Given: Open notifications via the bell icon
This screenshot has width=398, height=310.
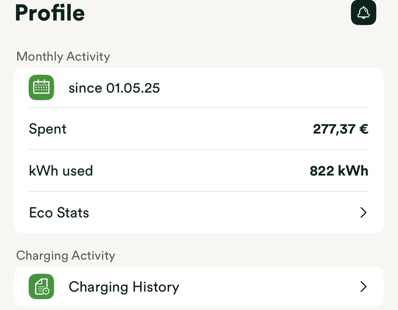Looking at the screenshot, I should (x=363, y=13).
